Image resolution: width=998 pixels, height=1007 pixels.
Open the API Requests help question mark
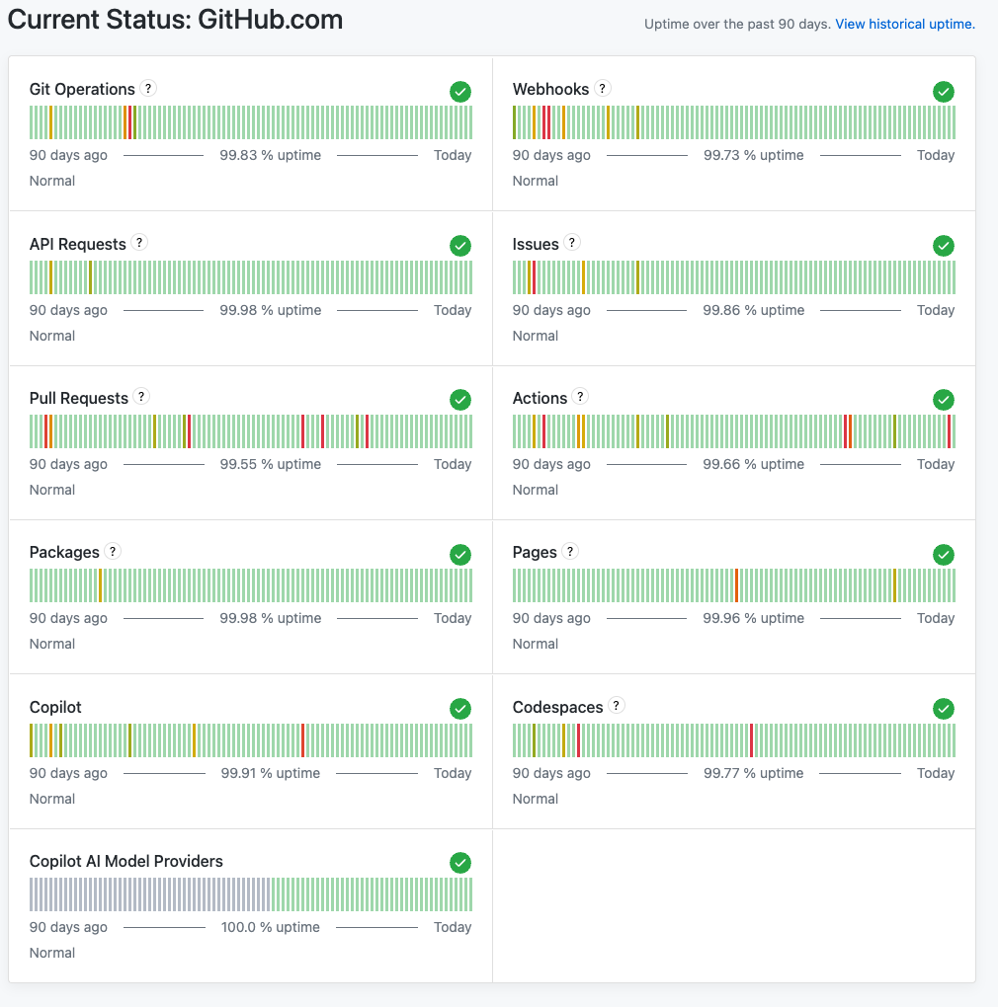pos(139,242)
